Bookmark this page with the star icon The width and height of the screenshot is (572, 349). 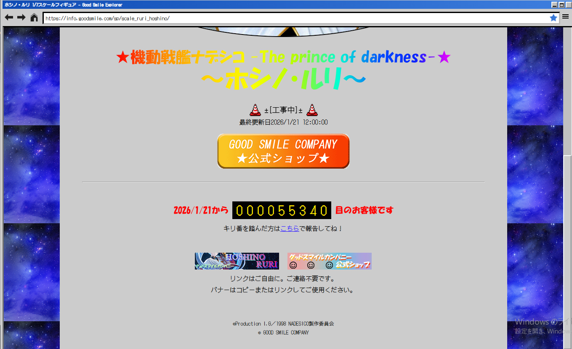pyautogui.click(x=553, y=18)
